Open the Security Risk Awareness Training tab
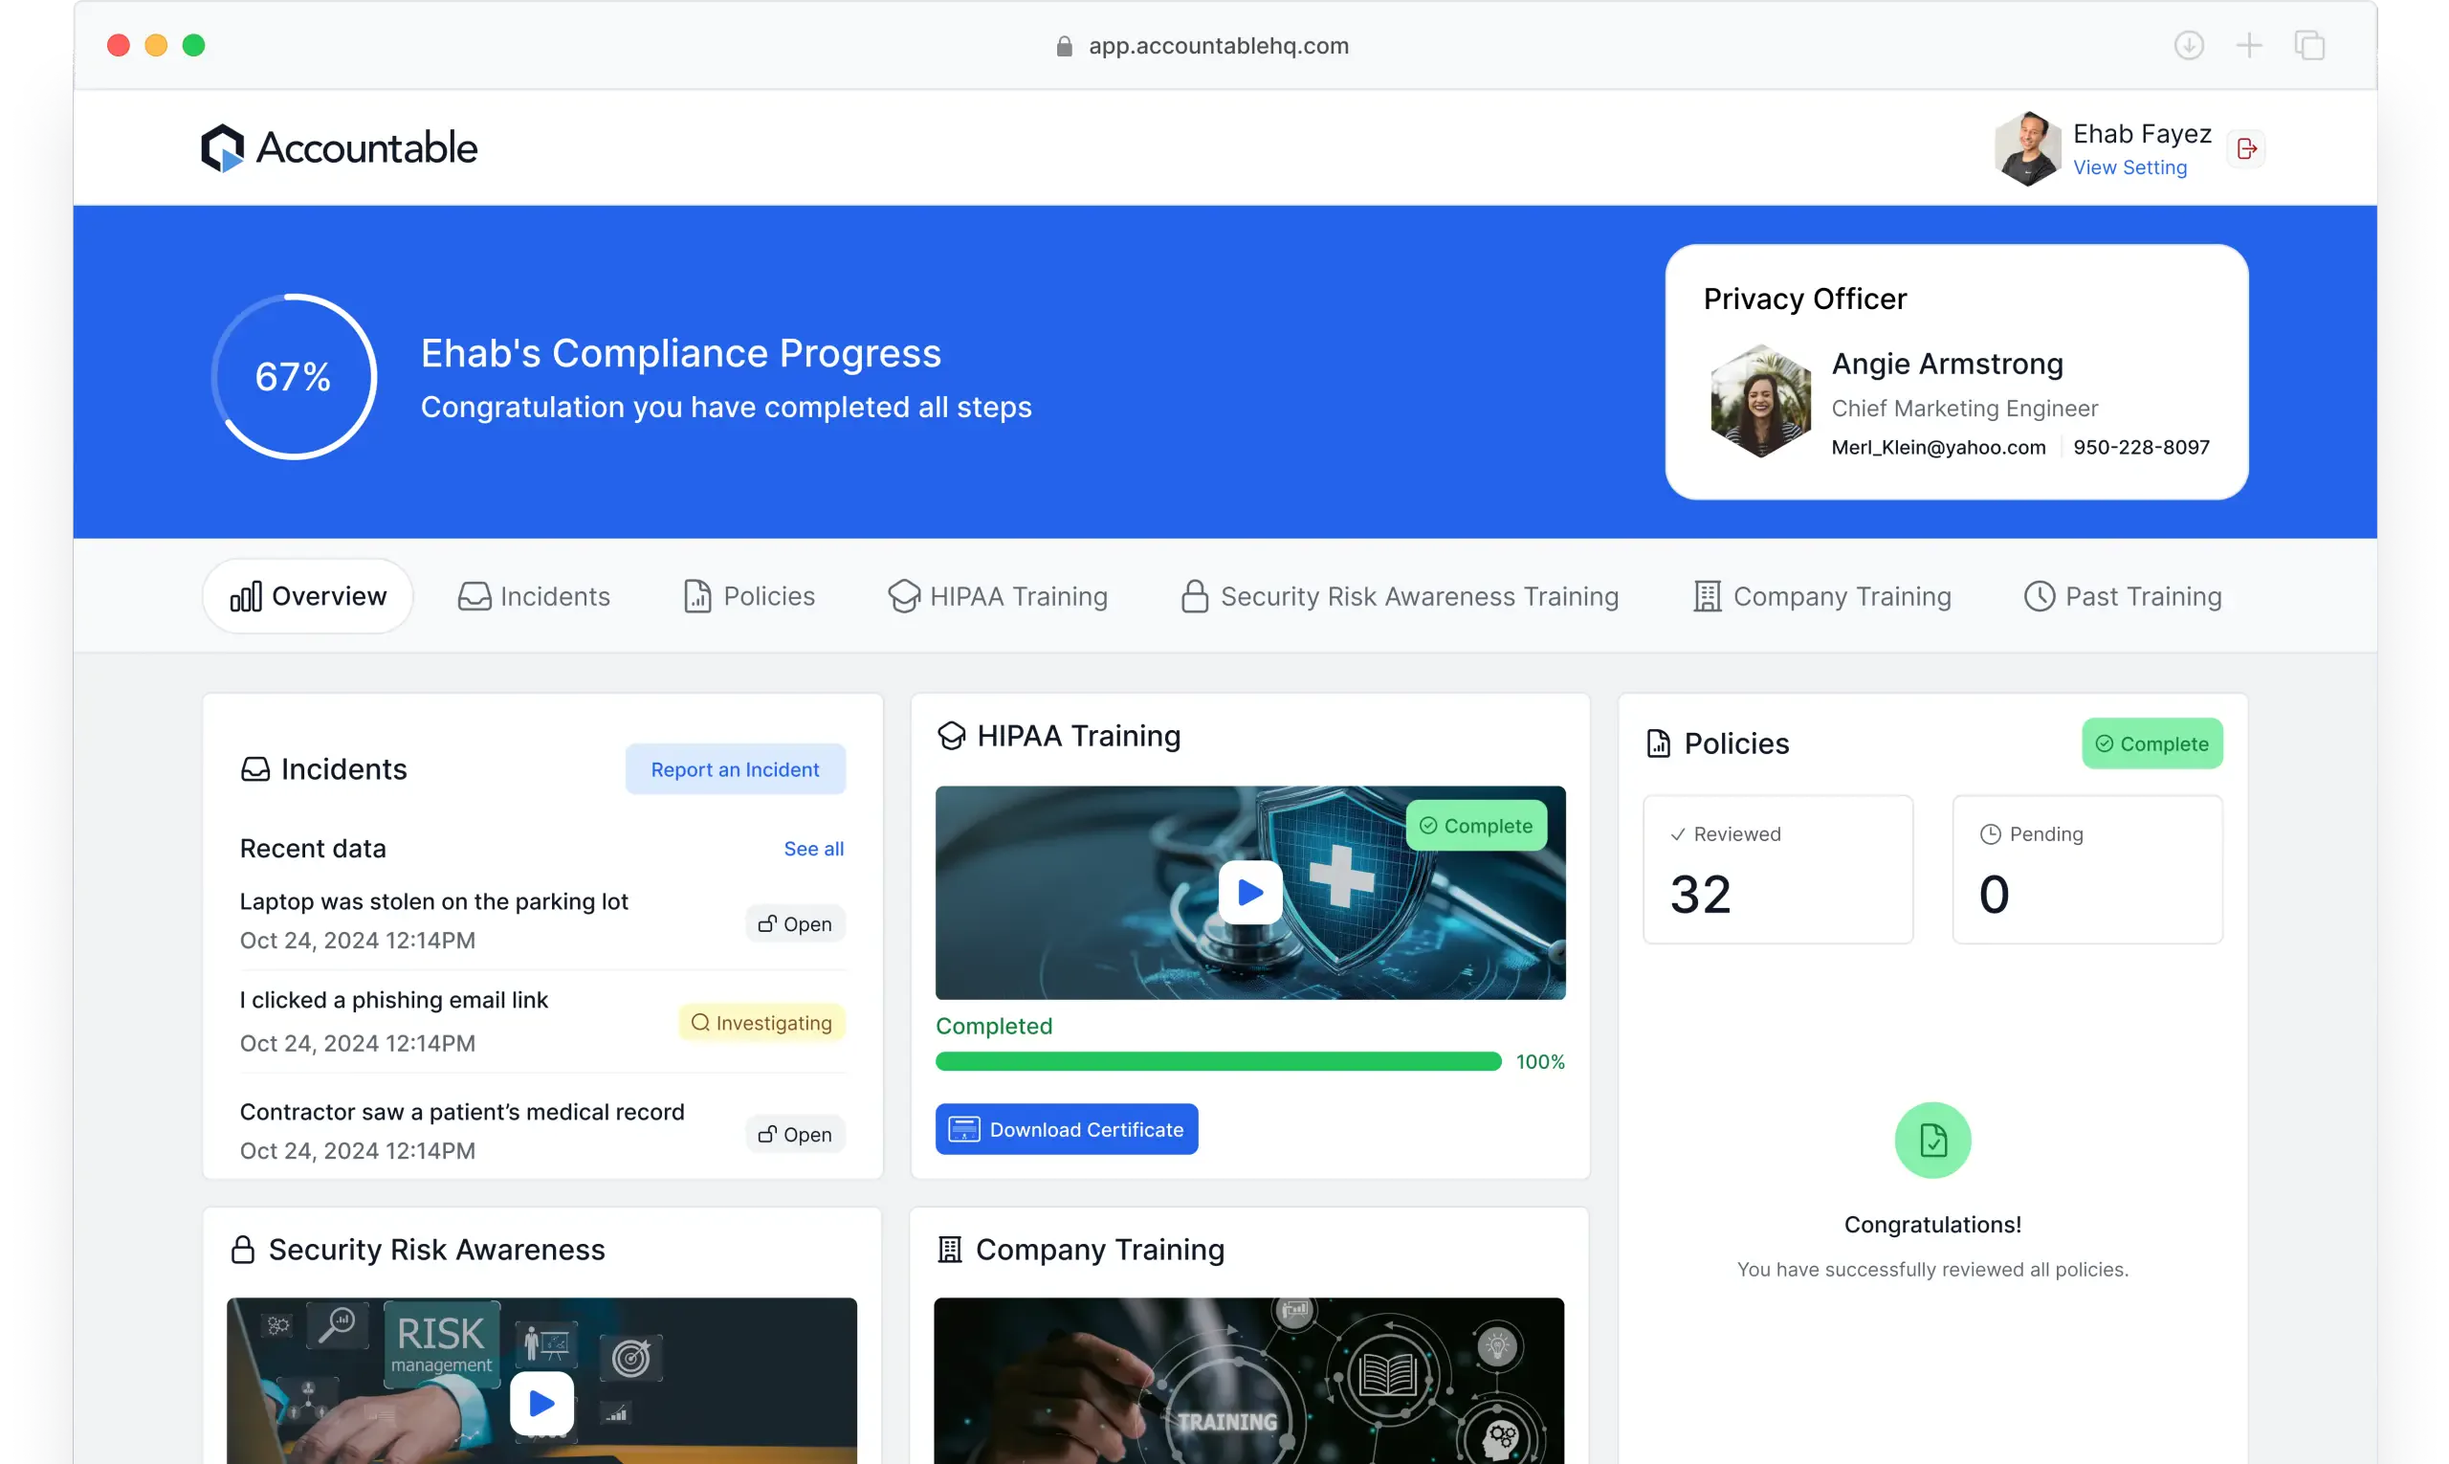Viewport: 2449px width, 1464px height. (1401, 596)
